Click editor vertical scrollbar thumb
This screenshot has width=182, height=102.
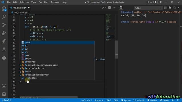click(x=117, y=50)
